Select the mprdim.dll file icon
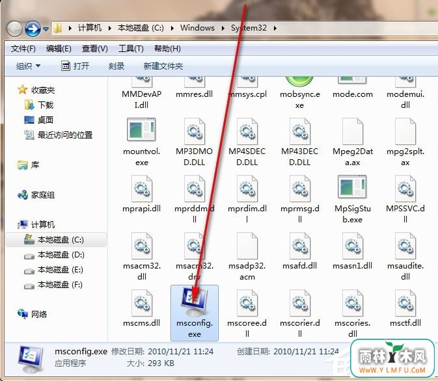 (247, 189)
